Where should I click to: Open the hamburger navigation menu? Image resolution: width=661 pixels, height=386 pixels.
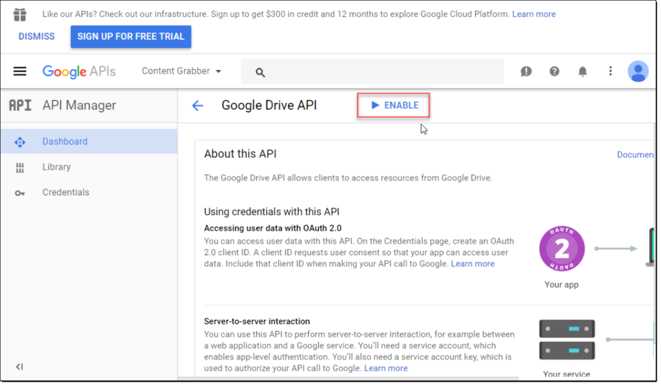click(20, 72)
